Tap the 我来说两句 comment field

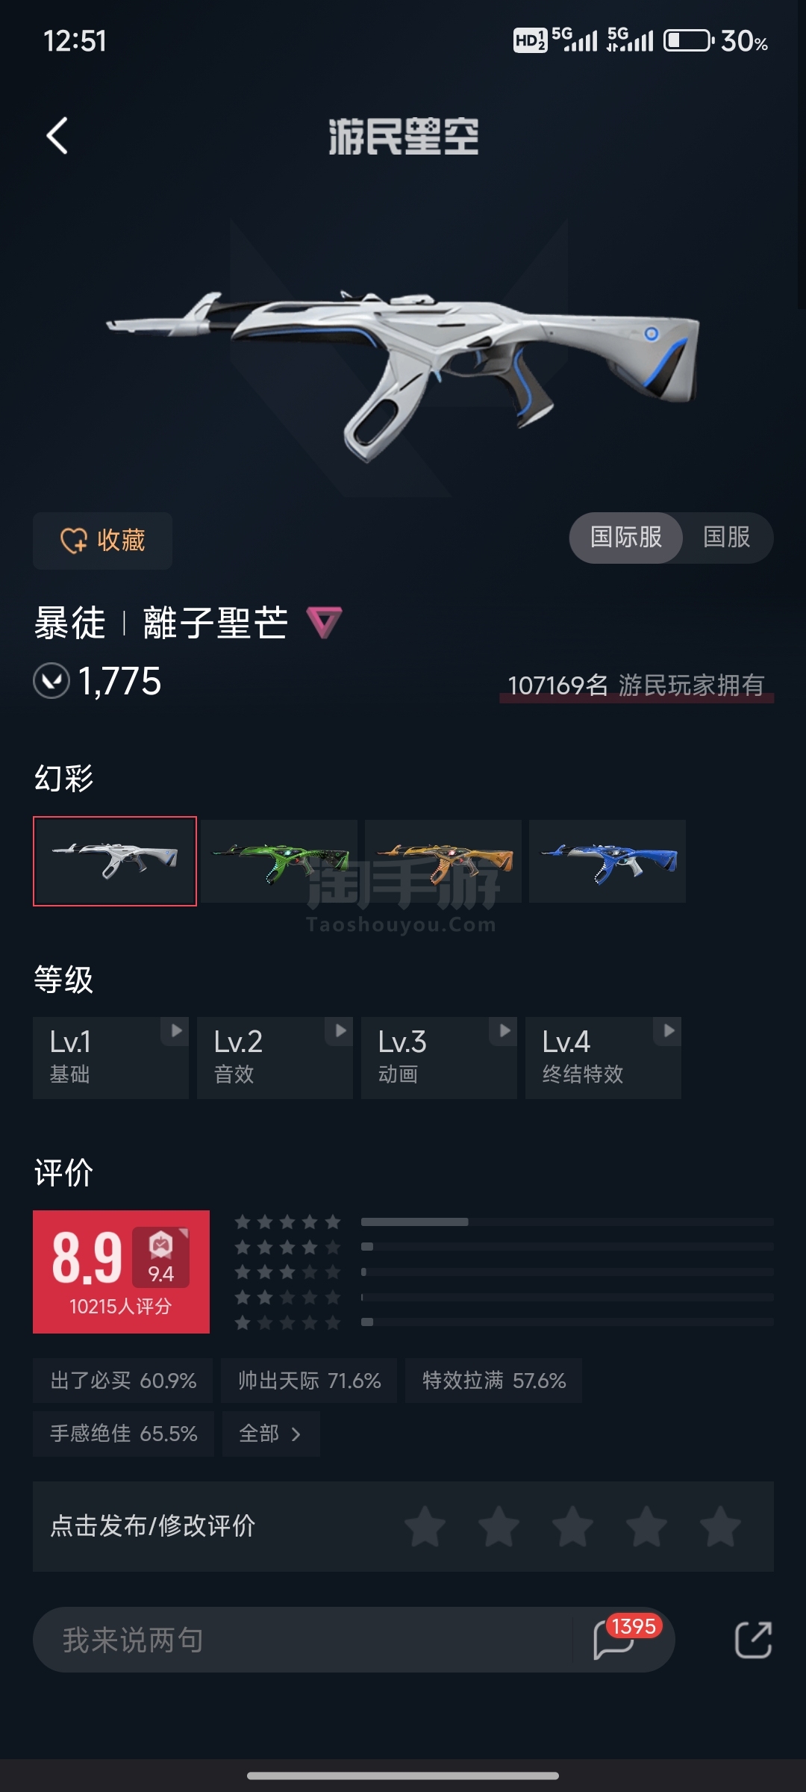point(302,1640)
